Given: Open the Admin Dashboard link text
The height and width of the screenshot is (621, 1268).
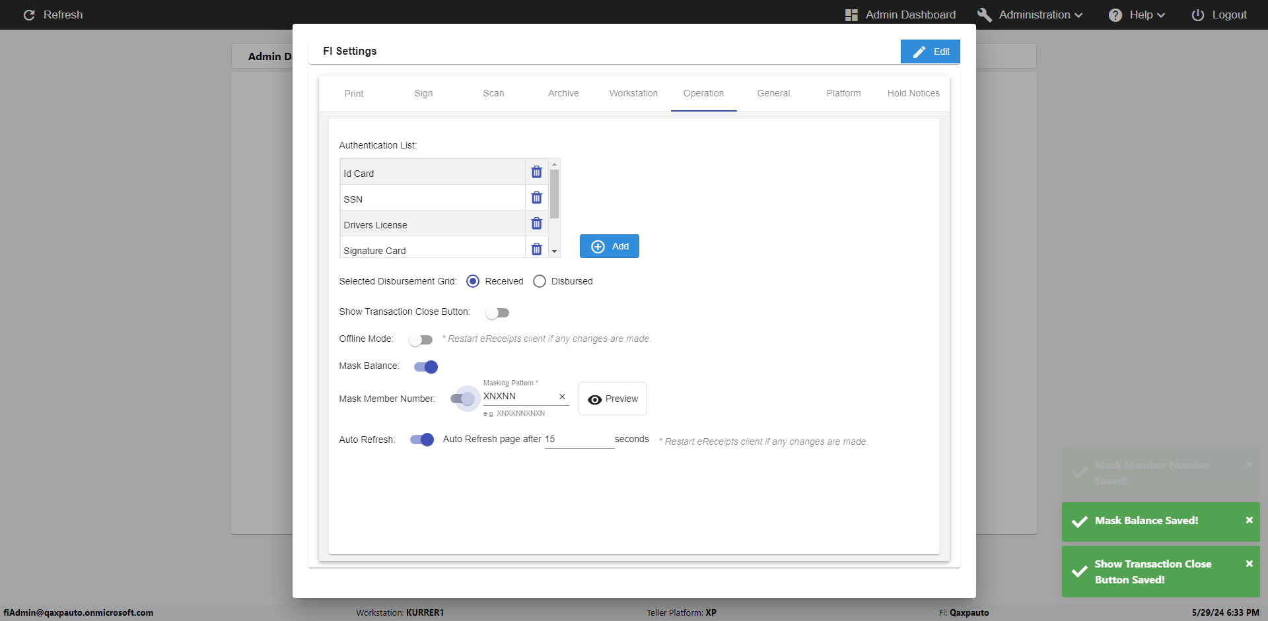Looking at the screenshot, I should pyautogui.click(x=910, y=15).
